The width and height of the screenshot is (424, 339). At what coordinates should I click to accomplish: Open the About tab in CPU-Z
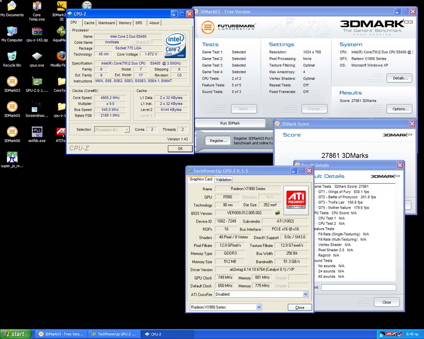(x=154, y=23)
